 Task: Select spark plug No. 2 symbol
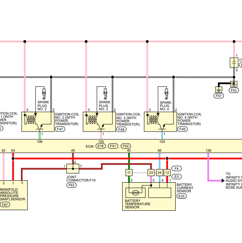44,93
